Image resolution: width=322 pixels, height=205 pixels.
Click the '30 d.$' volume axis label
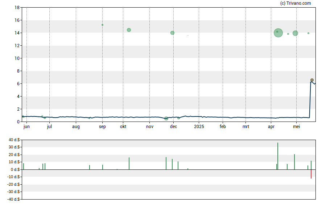pos(14,147)
